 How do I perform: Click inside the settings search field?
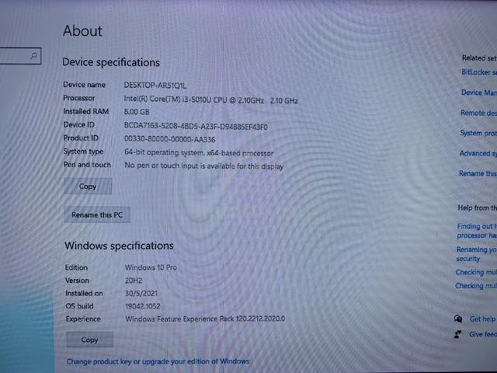[19, 56]
